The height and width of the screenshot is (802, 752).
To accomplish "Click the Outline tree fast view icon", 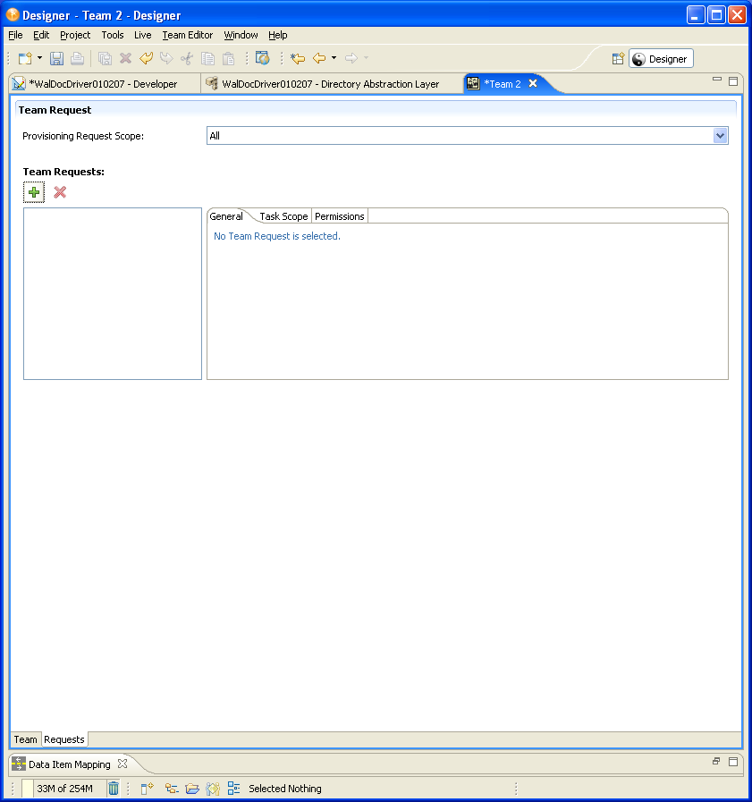I will pyautogui.click(x=172, y=789).
